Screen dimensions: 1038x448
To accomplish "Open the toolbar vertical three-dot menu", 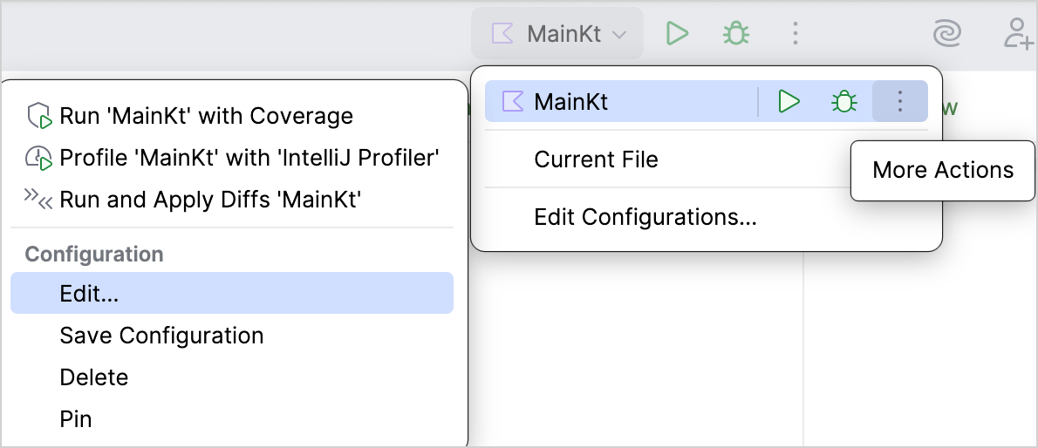I will 795,33.
